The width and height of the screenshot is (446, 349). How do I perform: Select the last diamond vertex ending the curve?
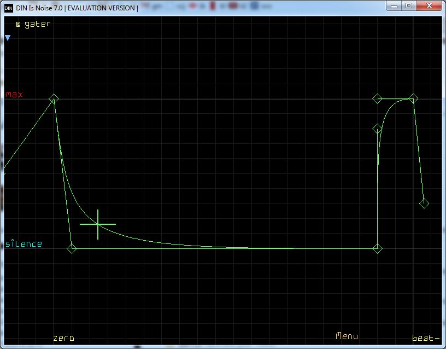tap(424, 203)
